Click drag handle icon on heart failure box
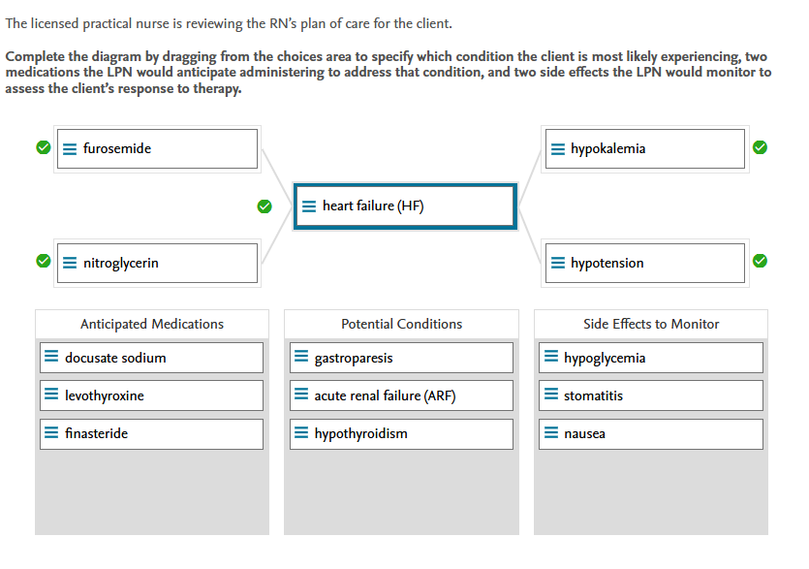809x569 pixels. [309, 206]
